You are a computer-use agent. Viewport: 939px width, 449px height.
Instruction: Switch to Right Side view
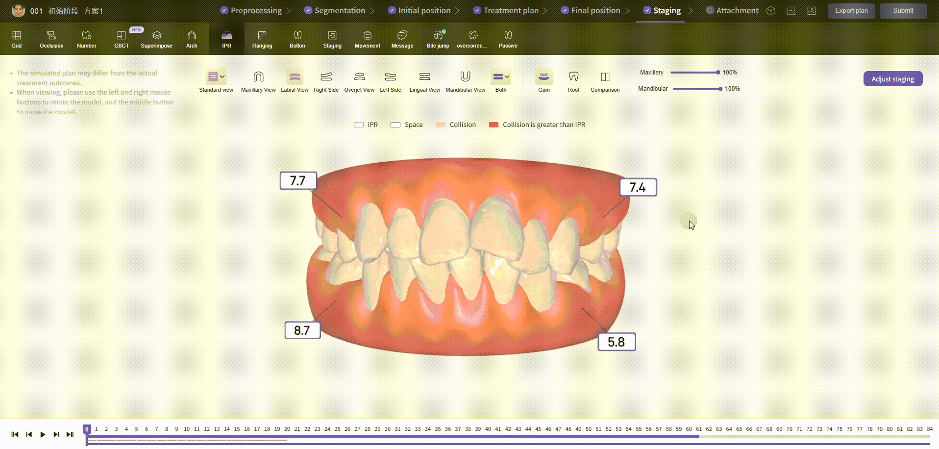click(326, 81)
